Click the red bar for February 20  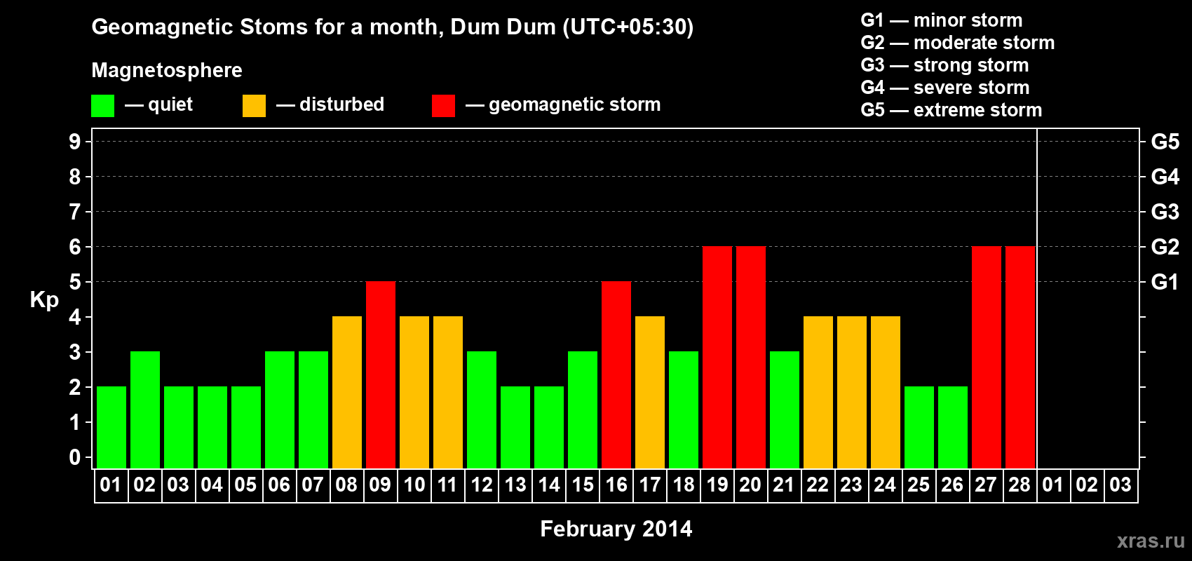point(751,358)
